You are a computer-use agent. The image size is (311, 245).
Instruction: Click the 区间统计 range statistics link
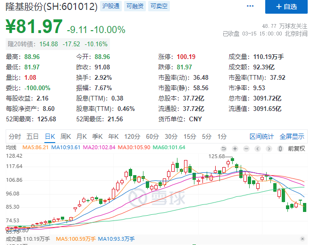point(261,136)
